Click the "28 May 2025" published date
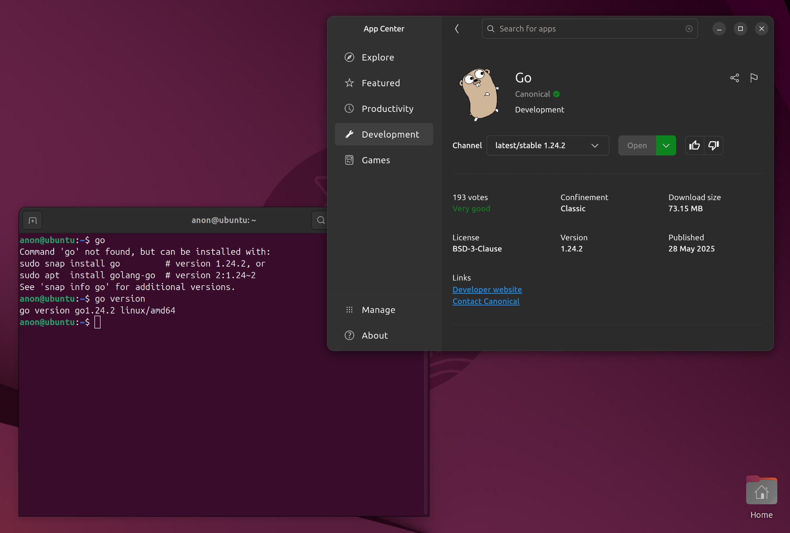The width and height of the screenshot is (790, 533). pyautogui.click(x=691, y=249)
